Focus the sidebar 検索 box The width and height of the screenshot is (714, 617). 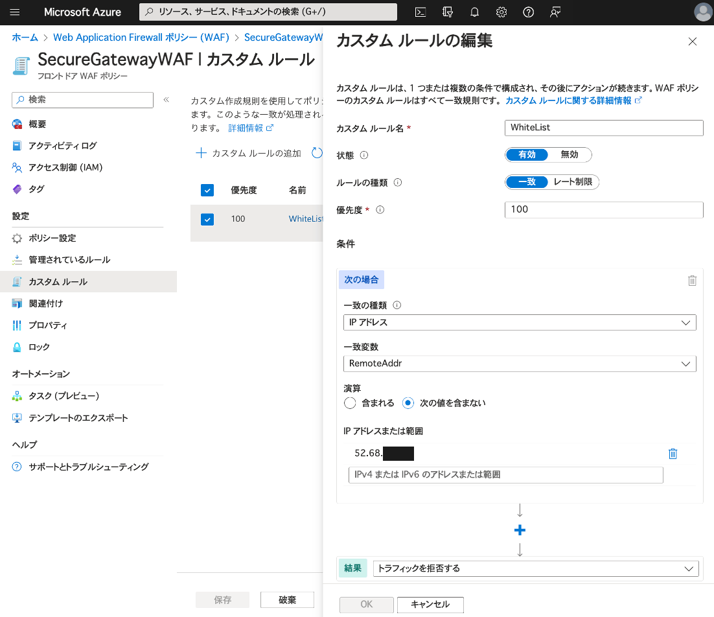point(82,100)
